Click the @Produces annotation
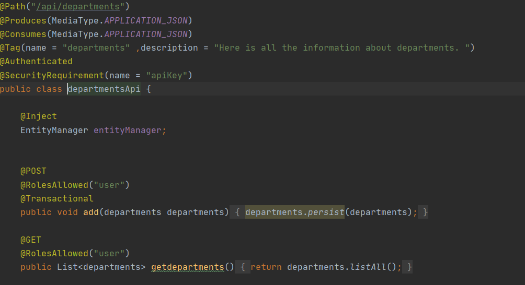525x285 pixels. (23, 21)
